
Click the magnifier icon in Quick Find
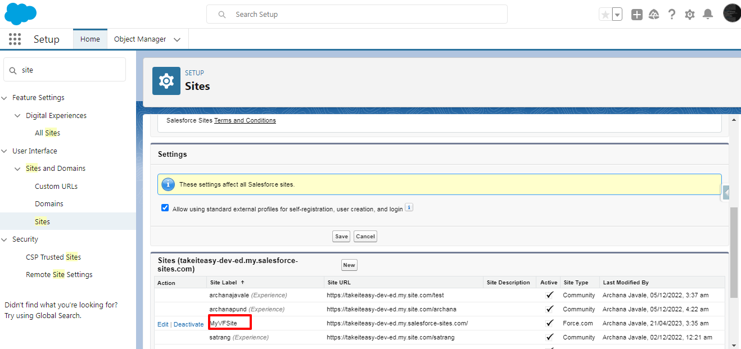tap(13, 70)
